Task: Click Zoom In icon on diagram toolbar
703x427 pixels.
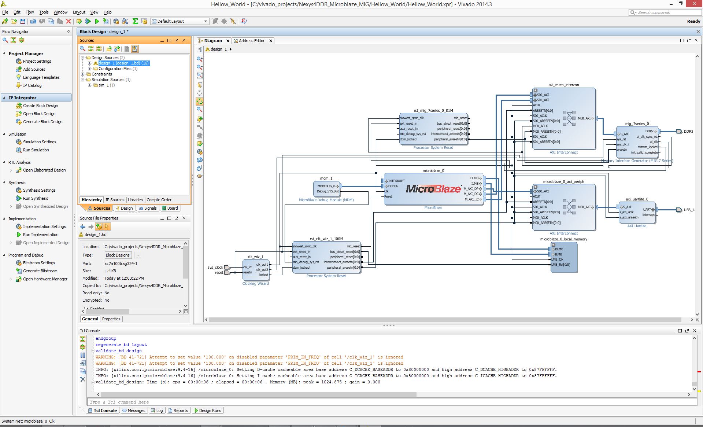Action: [x=200, y=59]
